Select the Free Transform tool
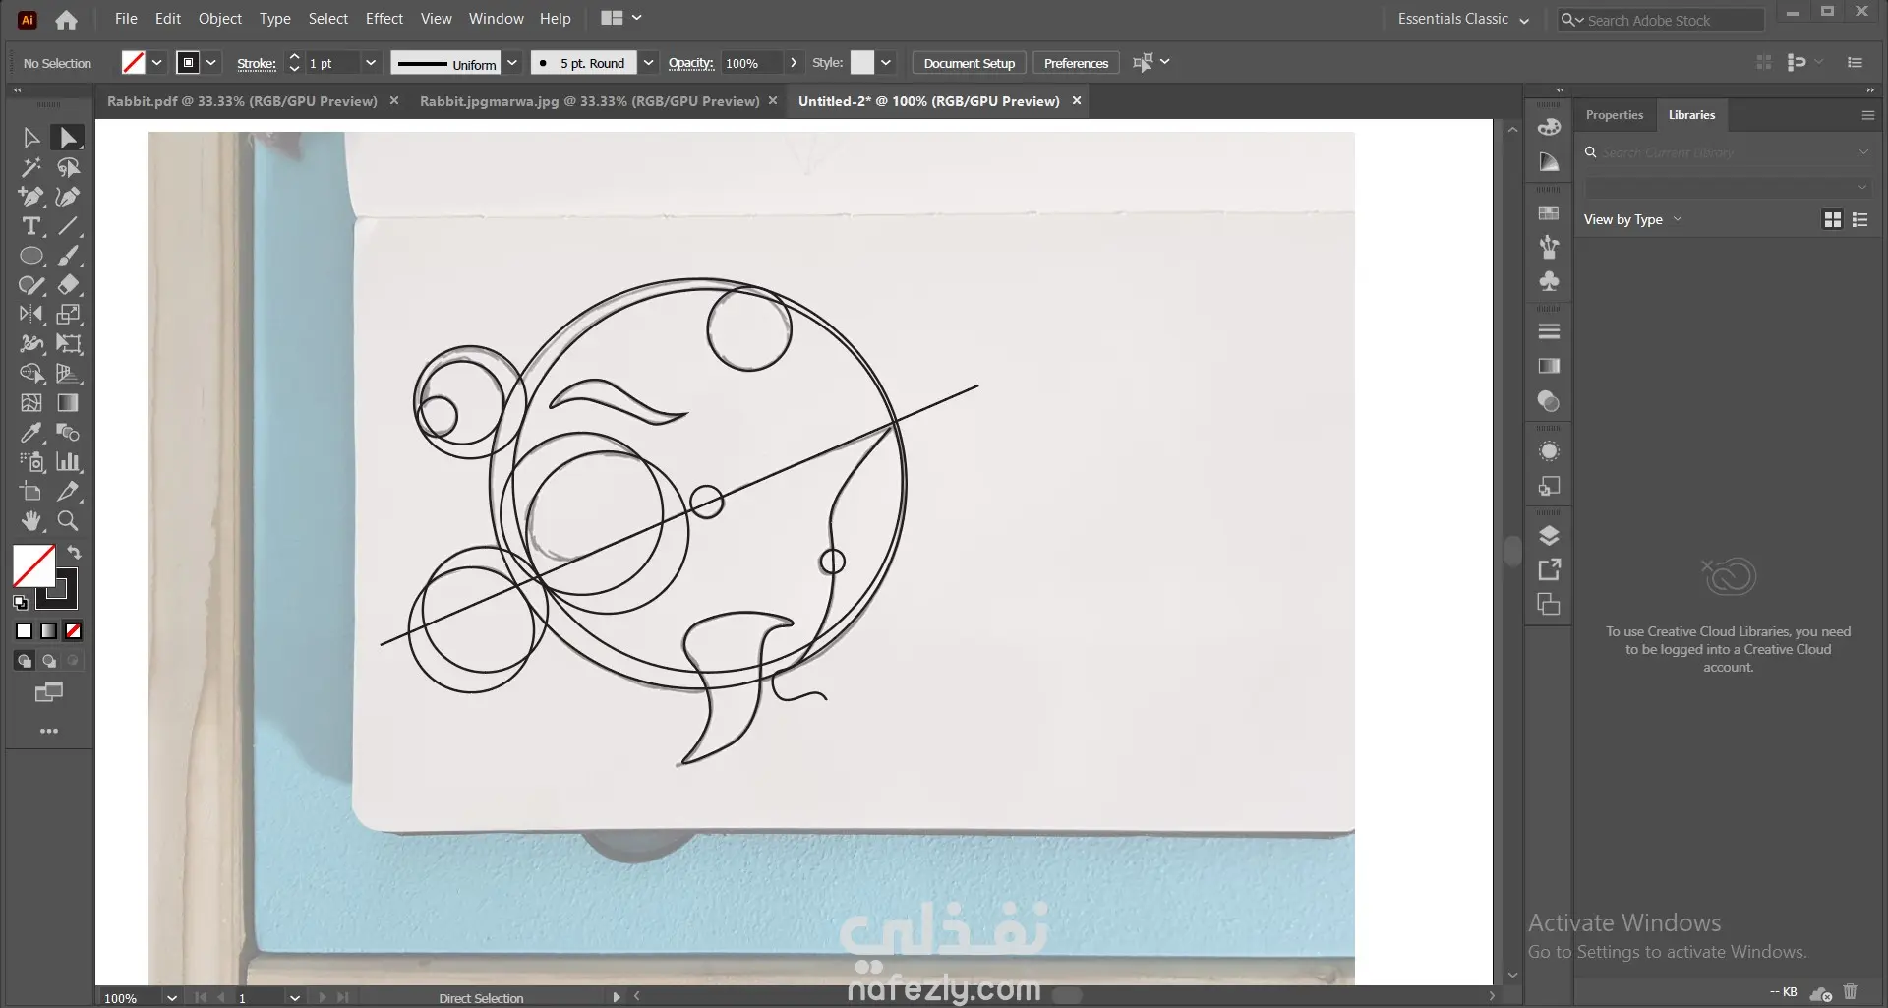The height and width of the screenshot is (1008, 1888). [68, 344]
